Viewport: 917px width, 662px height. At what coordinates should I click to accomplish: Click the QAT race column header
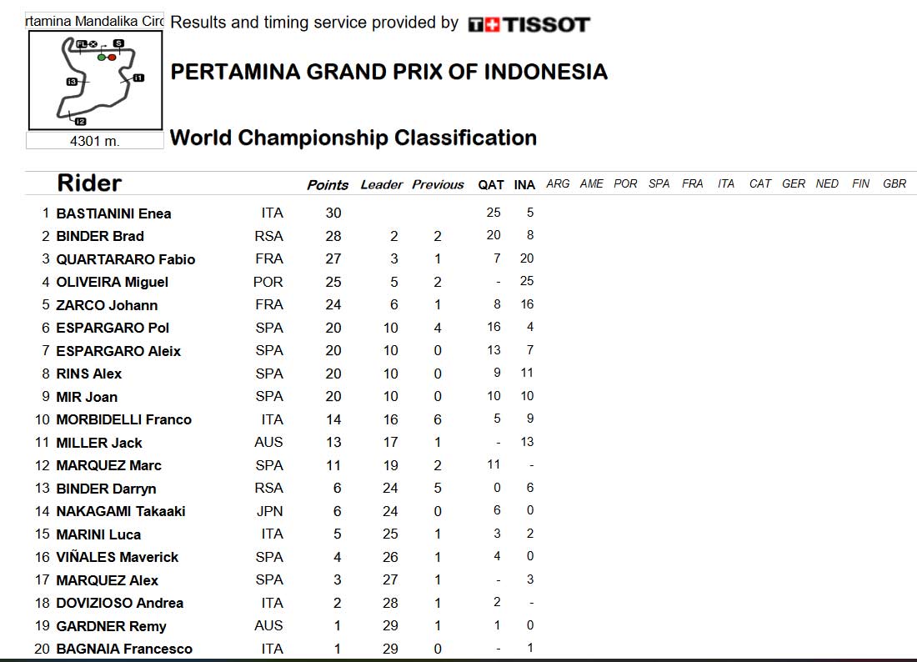click(491, 185)
